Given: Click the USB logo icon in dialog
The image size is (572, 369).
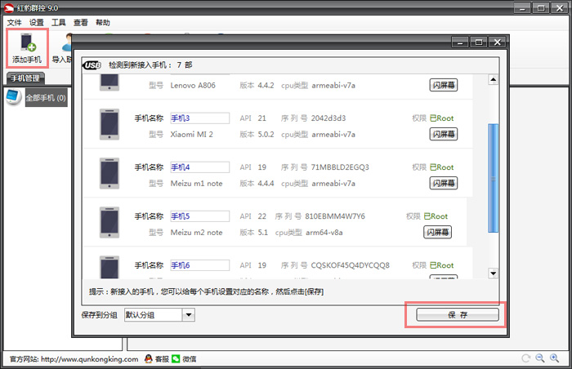Looking at the screenshot, I should (x=92, y=65).
